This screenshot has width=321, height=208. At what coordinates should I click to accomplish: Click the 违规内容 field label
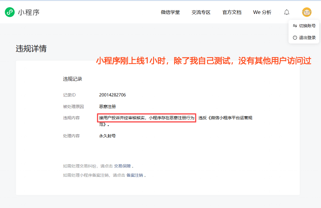click(71, 118)
